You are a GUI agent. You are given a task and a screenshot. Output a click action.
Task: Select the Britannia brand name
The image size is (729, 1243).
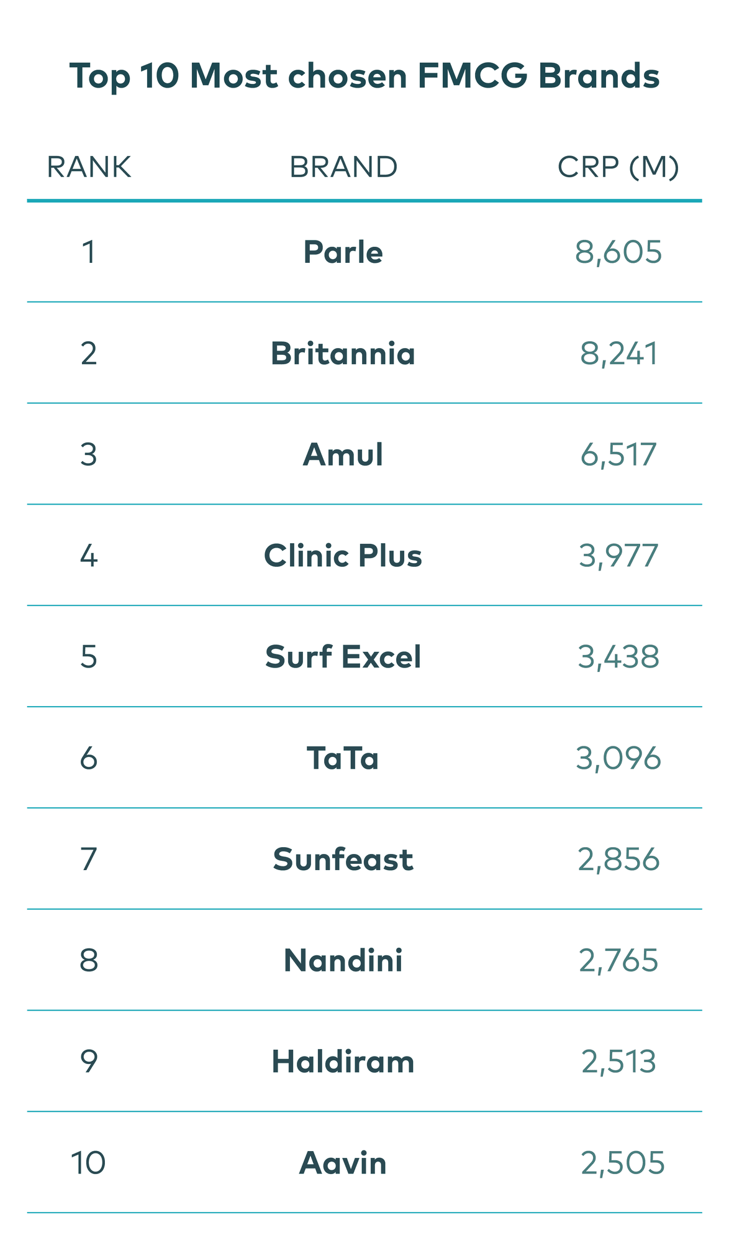point(343,354)
